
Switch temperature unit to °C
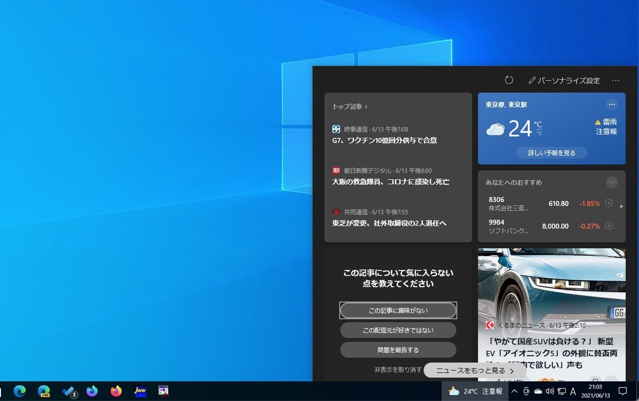point(538,124)
